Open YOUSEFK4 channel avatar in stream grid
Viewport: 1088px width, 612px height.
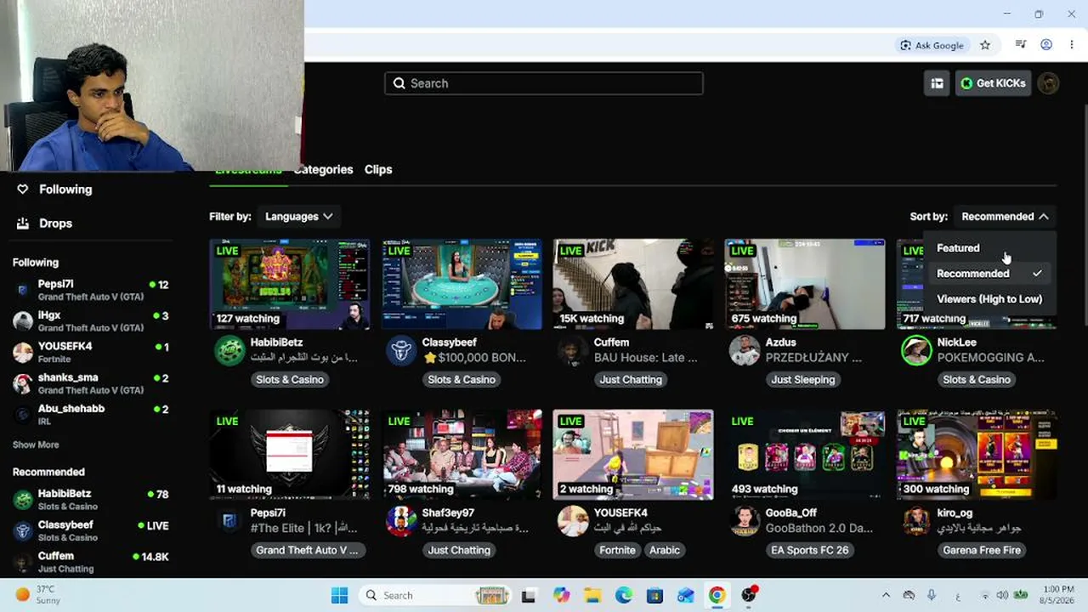[x=573, y=520]
